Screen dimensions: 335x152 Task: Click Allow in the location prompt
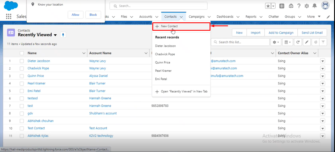[75, 15]
